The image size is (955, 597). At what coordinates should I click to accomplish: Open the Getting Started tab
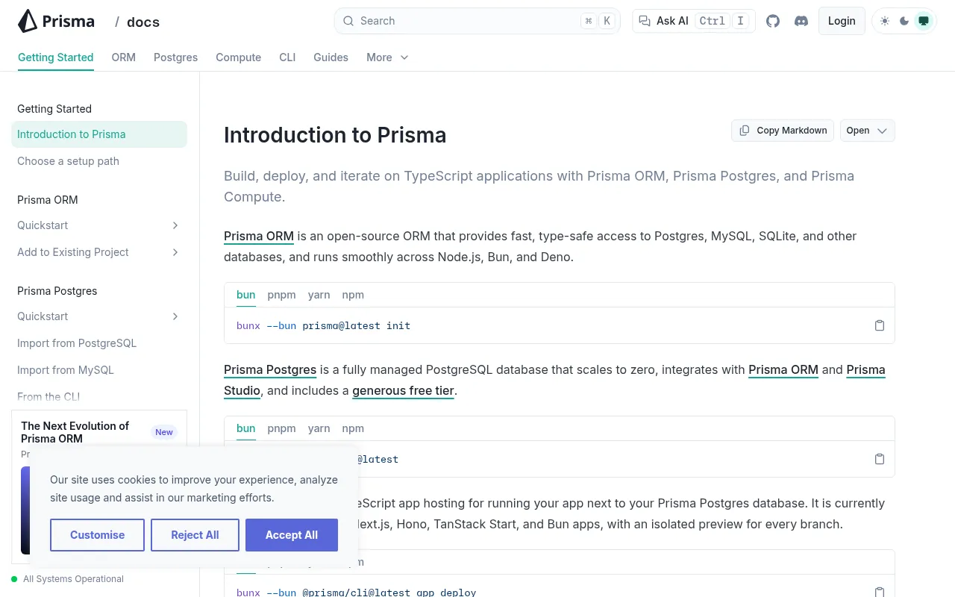coord(56,57)
